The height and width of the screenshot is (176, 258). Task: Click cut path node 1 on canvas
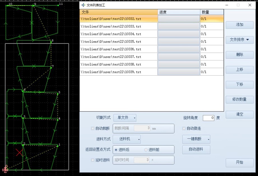click(58, 146)
